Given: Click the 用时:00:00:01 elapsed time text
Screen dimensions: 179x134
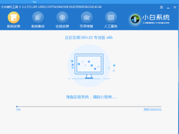Looking at the screenshot, I should [x=153, y=110].
